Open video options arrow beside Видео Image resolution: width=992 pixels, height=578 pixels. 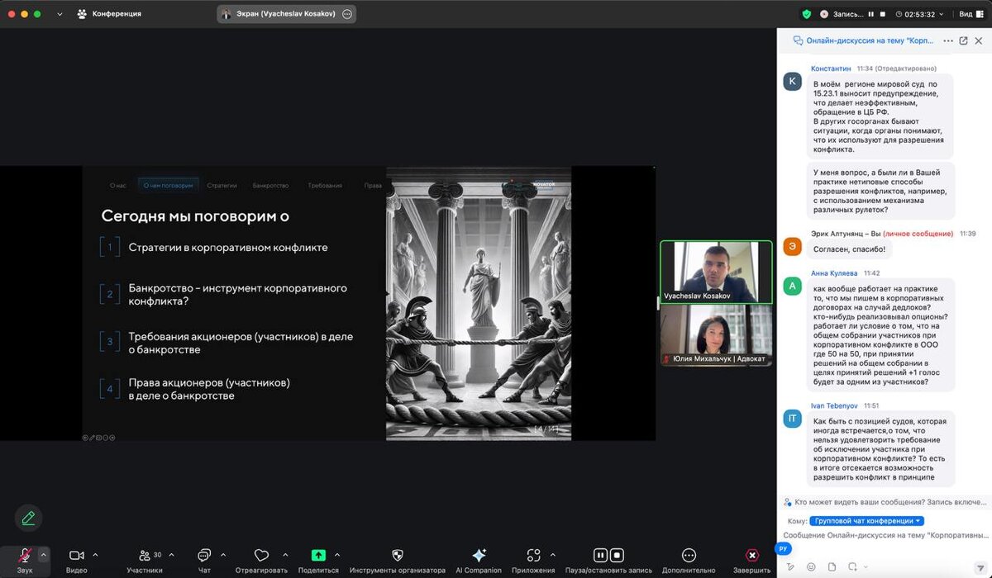95,554
